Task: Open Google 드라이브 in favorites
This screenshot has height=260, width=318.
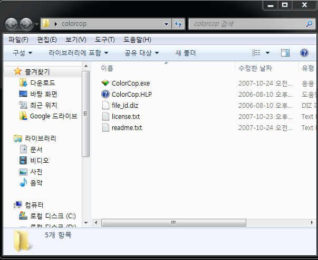Action: tap(54, 116)
